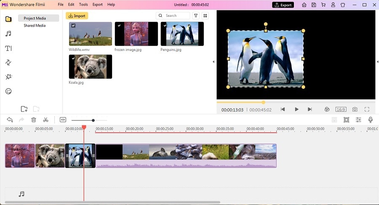Open the Export menu
The image size is (379, 205).
click(x=98, y=5)
